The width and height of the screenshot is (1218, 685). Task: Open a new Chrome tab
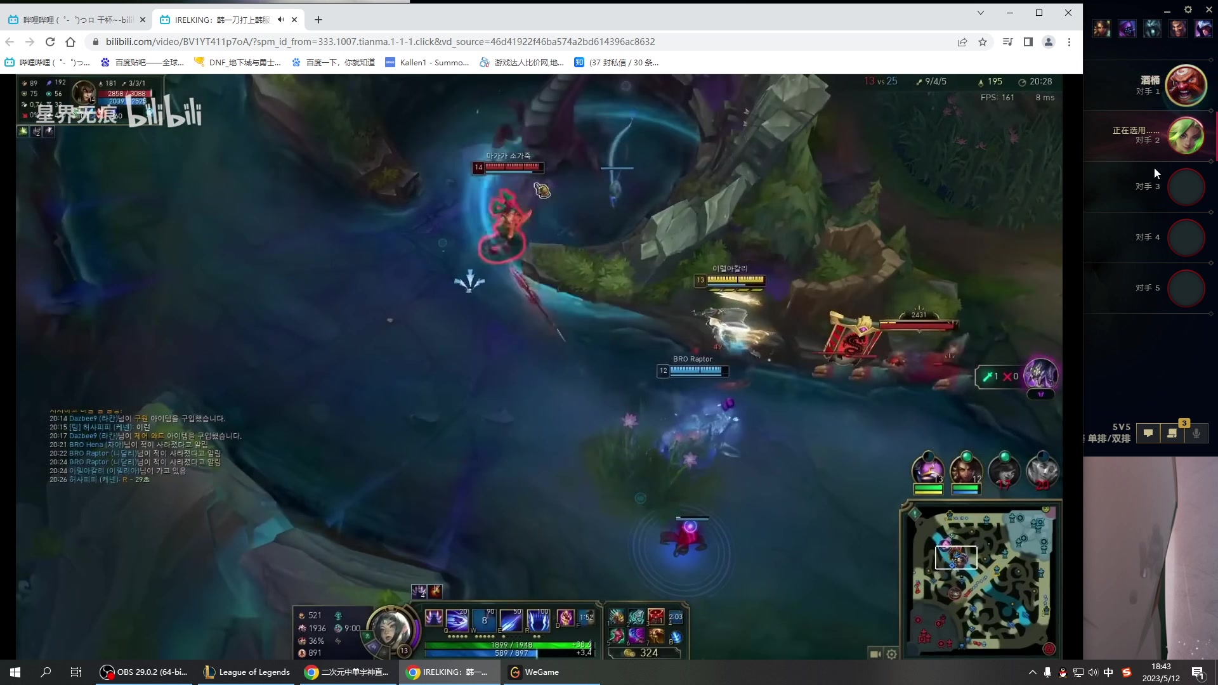pos(318,20)
